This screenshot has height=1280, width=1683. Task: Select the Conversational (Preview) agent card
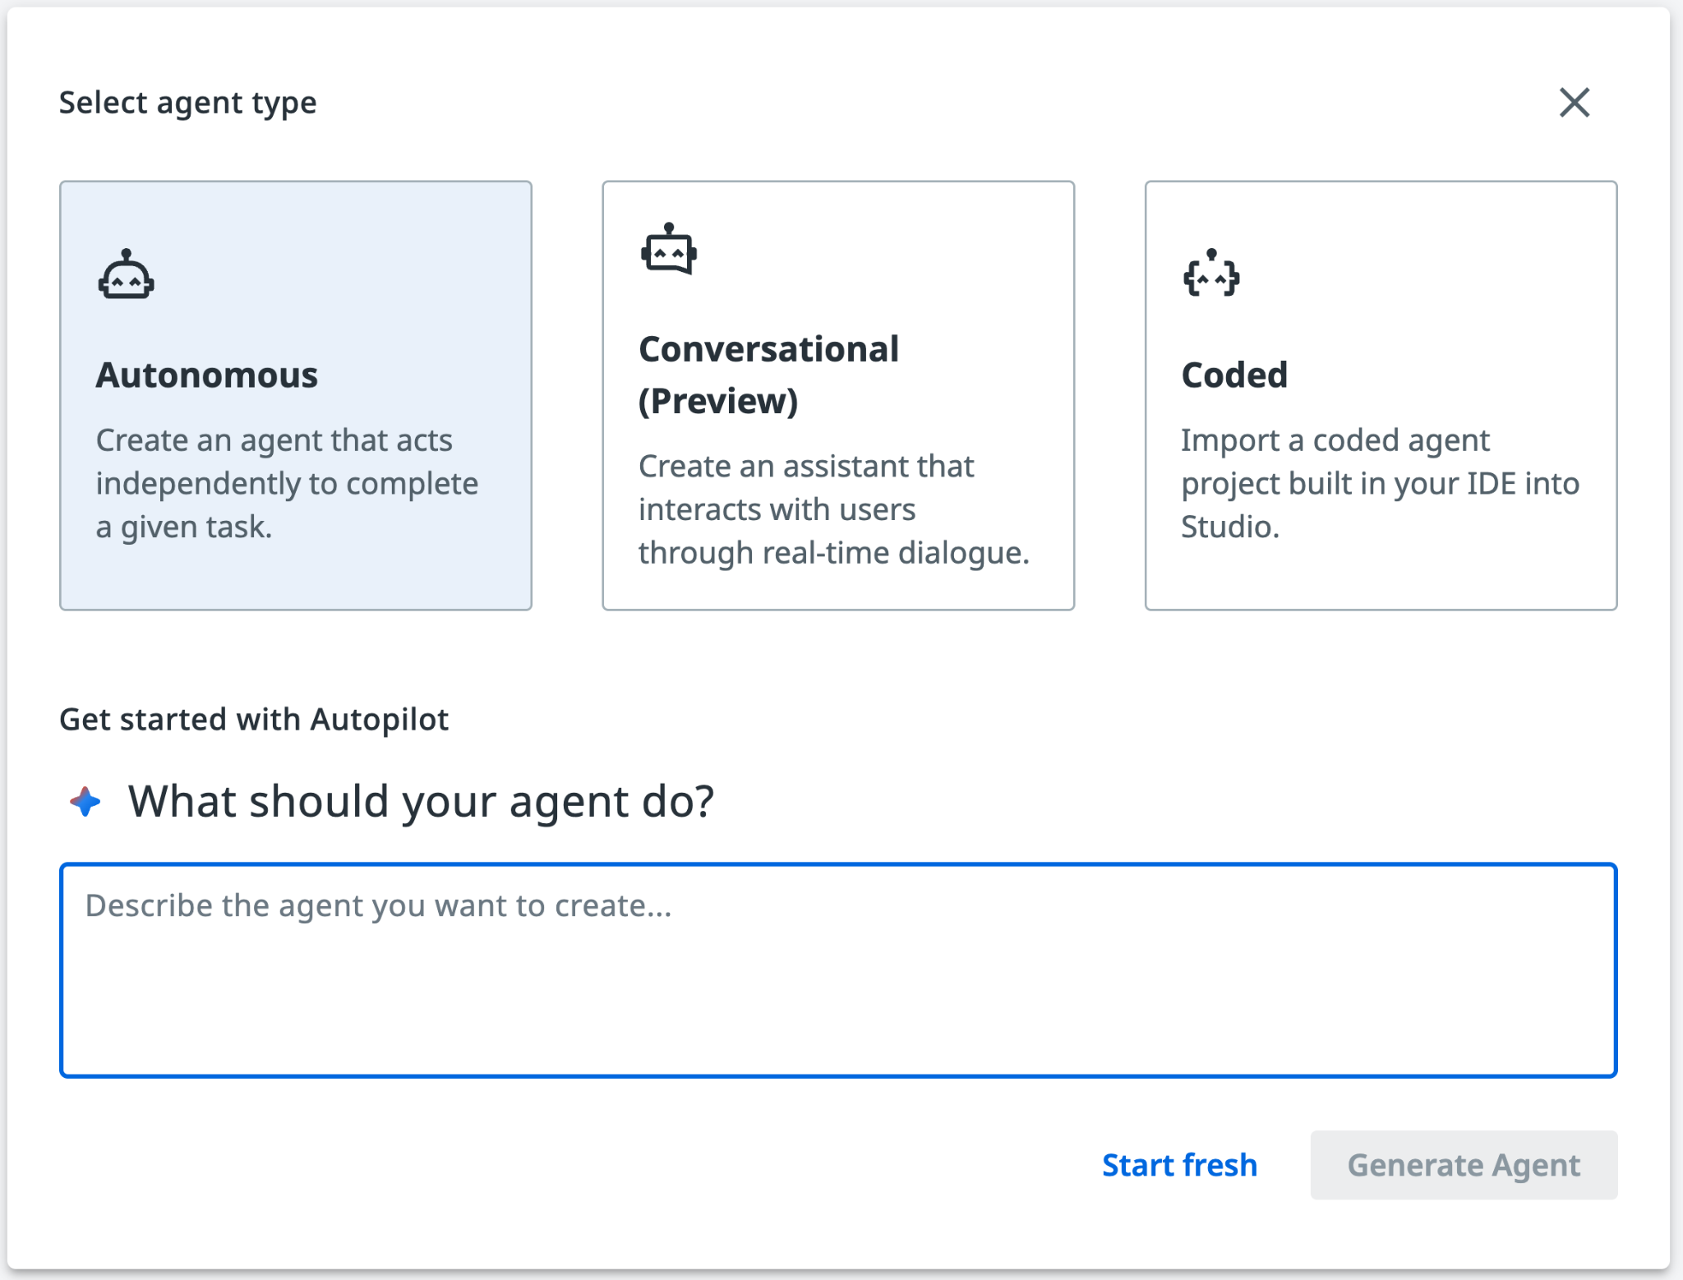[x=838, y=395]
